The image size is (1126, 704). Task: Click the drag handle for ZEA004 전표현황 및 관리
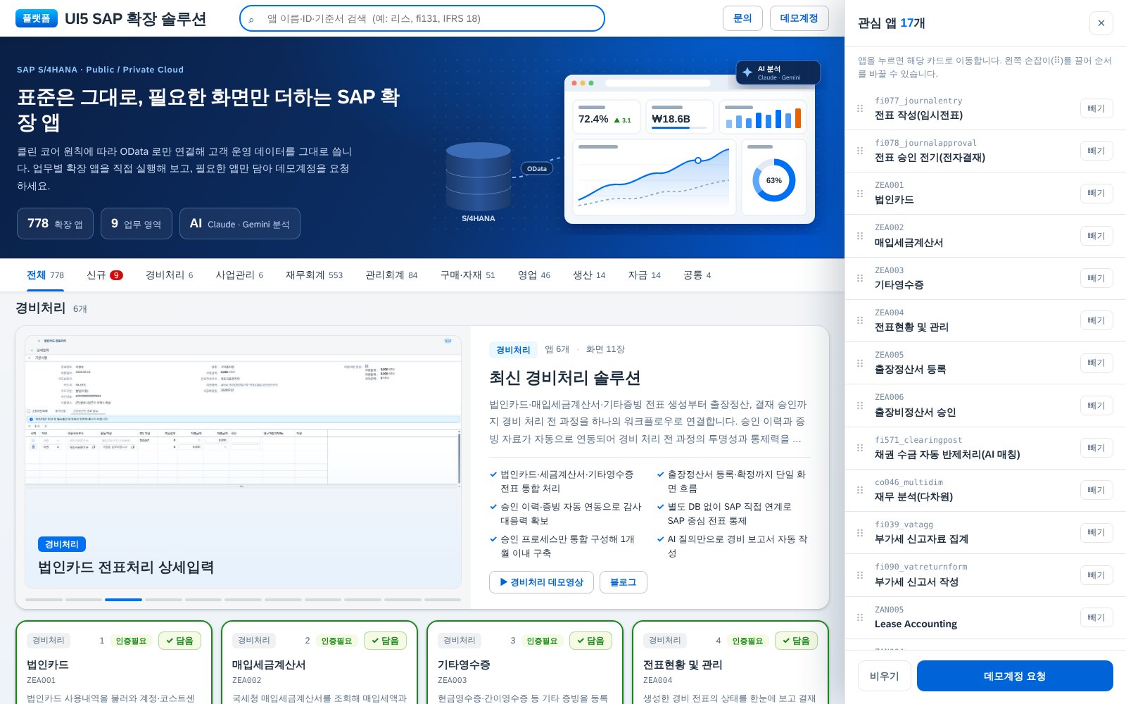pos(860,320)
